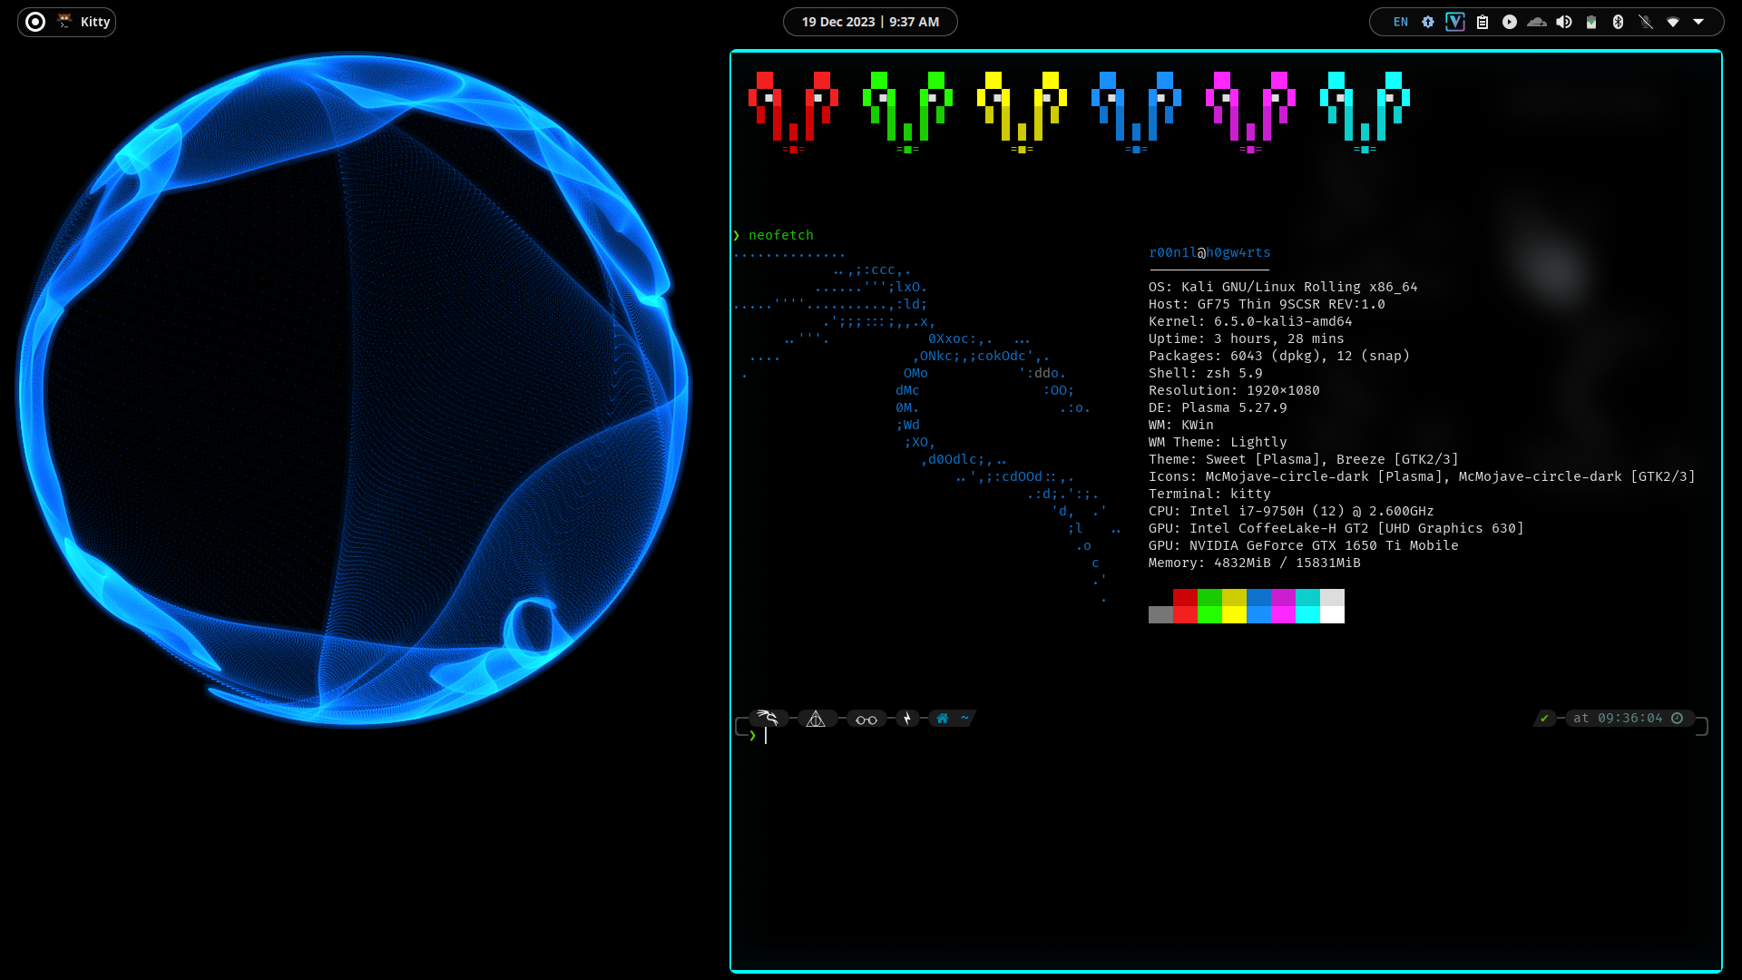Toggle Wi-Fi network tray icon
This screenshot has height=980, width=1742.
[x=1672, y=22]
